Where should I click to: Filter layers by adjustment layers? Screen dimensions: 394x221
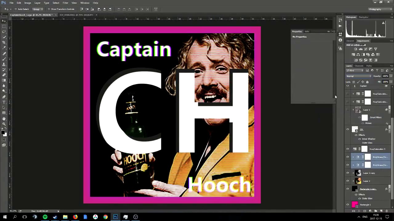(372, 70)
